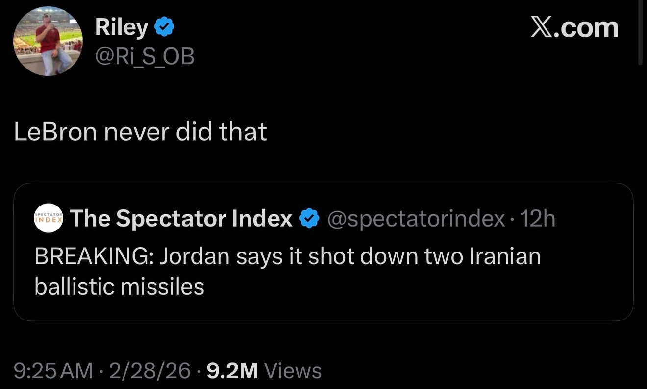Click the X logo in the watermark
This screenshot has width=647, height=389.
pyautogui.click(x=542, y=27)
